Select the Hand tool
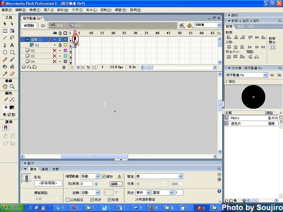 click(5, 87)
